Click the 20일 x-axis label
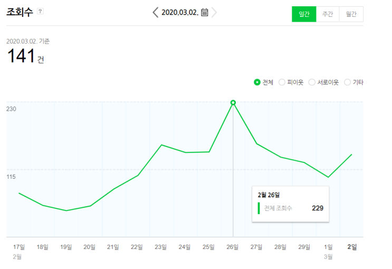This screenshot has height=269, width=392. click(90, 247)
